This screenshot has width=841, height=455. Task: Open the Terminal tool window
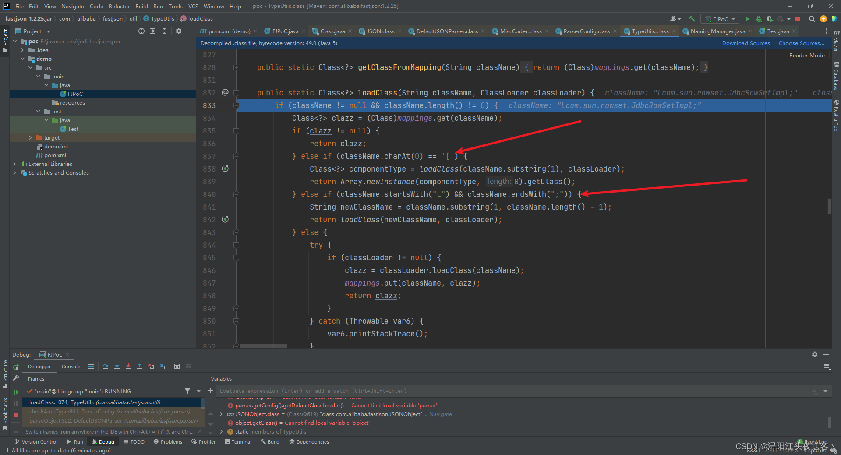[x=238, y=442]
